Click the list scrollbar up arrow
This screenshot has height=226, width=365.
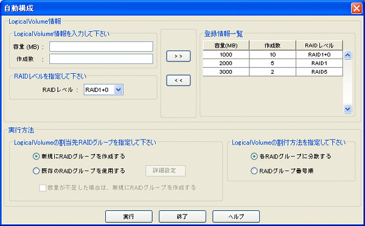pyautogui.click(x=347, y=55)
